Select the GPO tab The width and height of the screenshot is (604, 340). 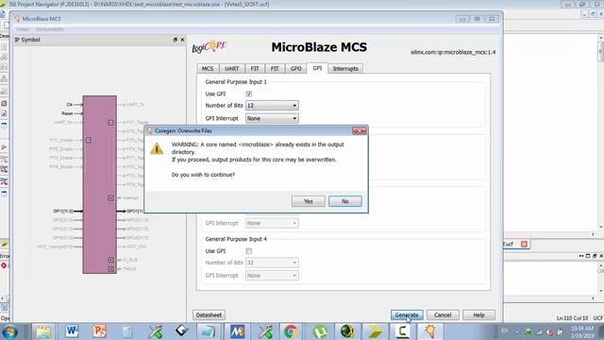coord(295,69)
